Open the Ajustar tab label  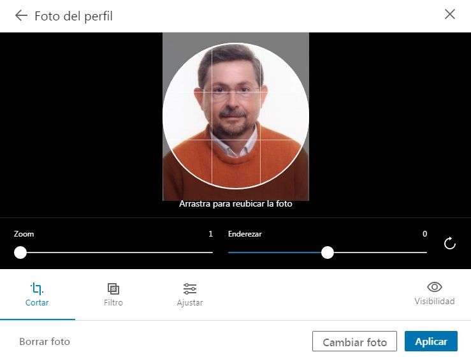[x=190, y=303]
